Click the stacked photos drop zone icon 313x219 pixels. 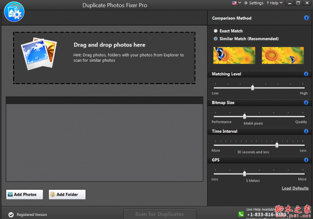point(39,54)
